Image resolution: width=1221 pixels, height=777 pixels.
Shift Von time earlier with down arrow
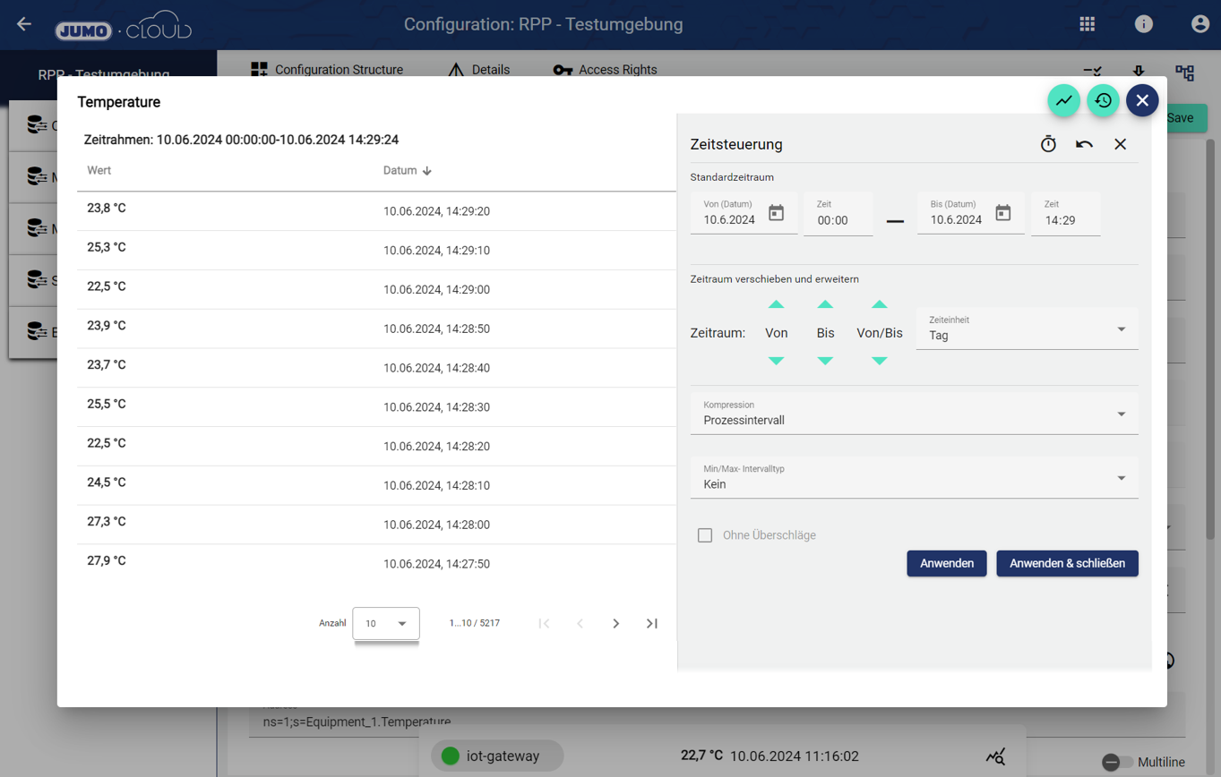[x=776, y=361]
